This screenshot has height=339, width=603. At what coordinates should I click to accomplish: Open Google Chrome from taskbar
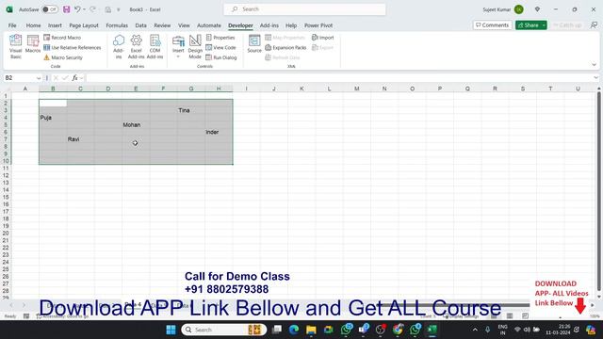[398, 330]
